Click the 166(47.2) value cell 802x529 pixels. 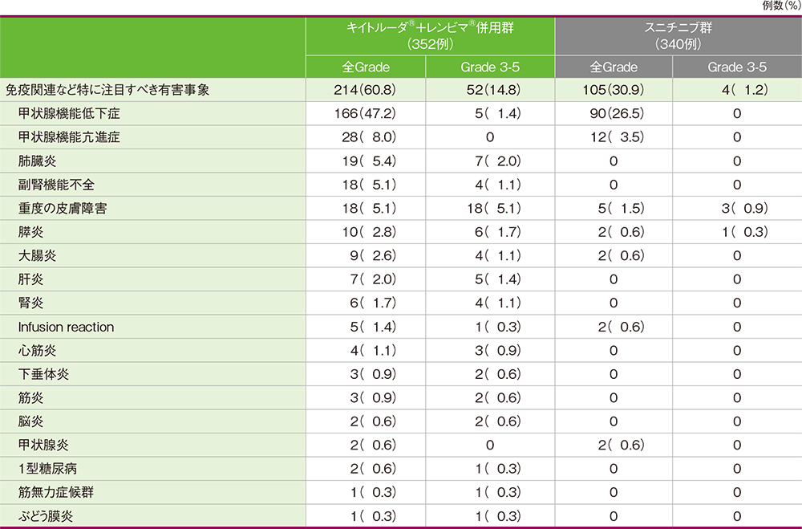click(x=365, y=113)
